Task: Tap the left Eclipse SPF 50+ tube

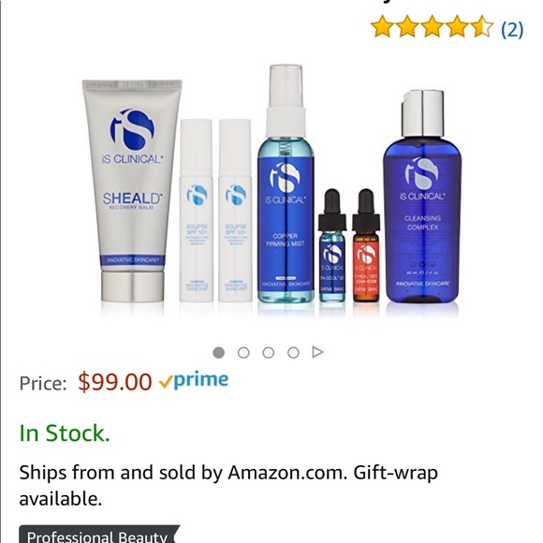Action: click(x=196, y=211)
